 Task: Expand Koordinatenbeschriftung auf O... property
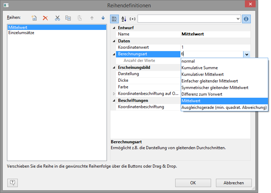[x=114, y=94]
